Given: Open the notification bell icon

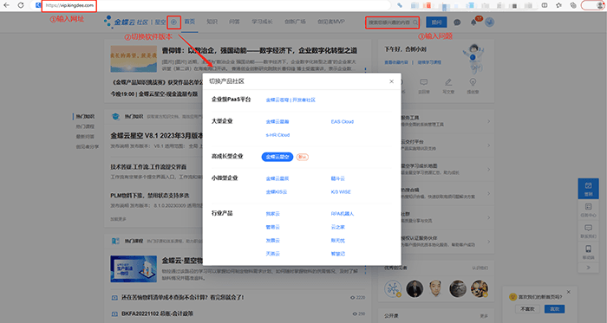Looking at the screenshot, I should click(473, 23).
